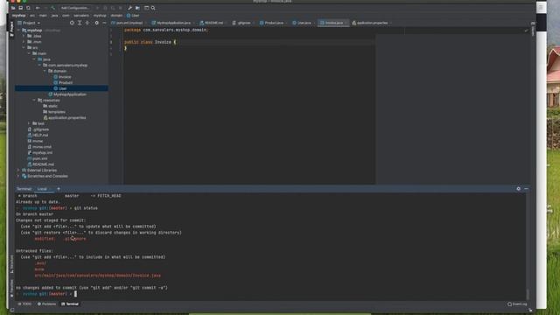Open the Event Log
560x315 pixels.
click(517, 304)
